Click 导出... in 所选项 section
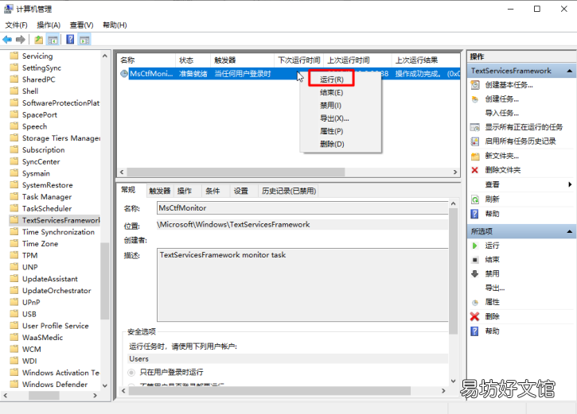Viewport: 577px width, 414px height. point(495,288)
